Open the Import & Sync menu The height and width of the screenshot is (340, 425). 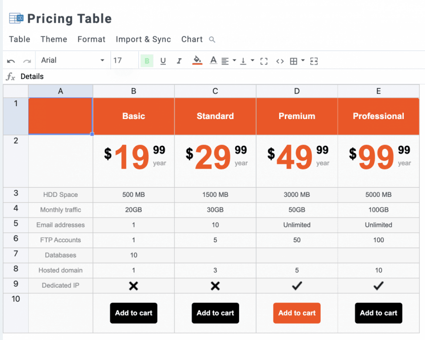(143, 39)
